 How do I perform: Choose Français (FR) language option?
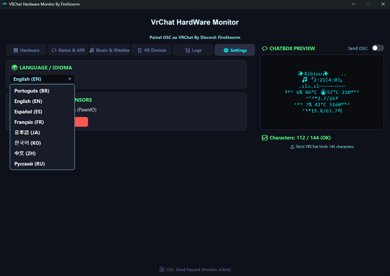tap(42, 122)
